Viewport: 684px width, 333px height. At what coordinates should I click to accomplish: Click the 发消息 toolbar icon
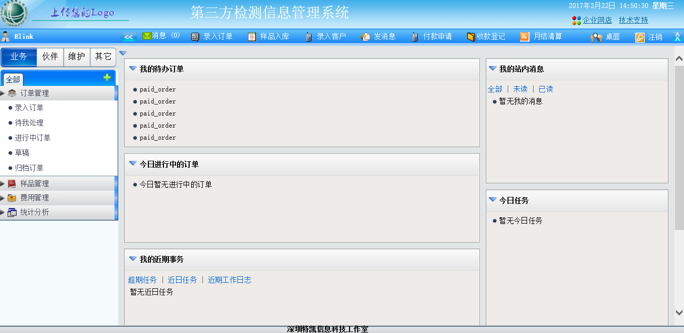click(x=366, y=37)
